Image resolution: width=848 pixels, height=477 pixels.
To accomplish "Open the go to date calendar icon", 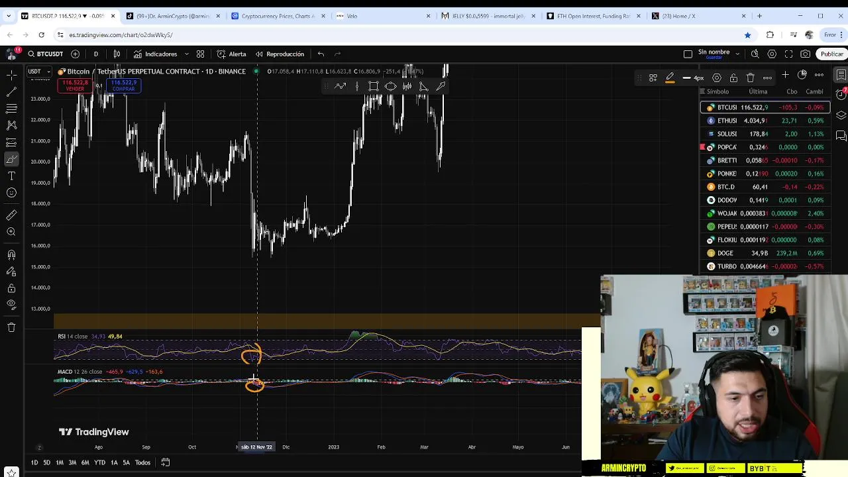I will coord(166,462).
